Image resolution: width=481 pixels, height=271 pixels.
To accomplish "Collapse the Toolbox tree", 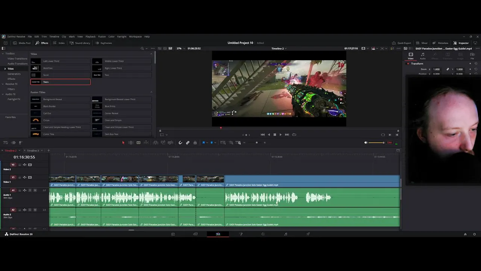I will click(x=2, y=53).
